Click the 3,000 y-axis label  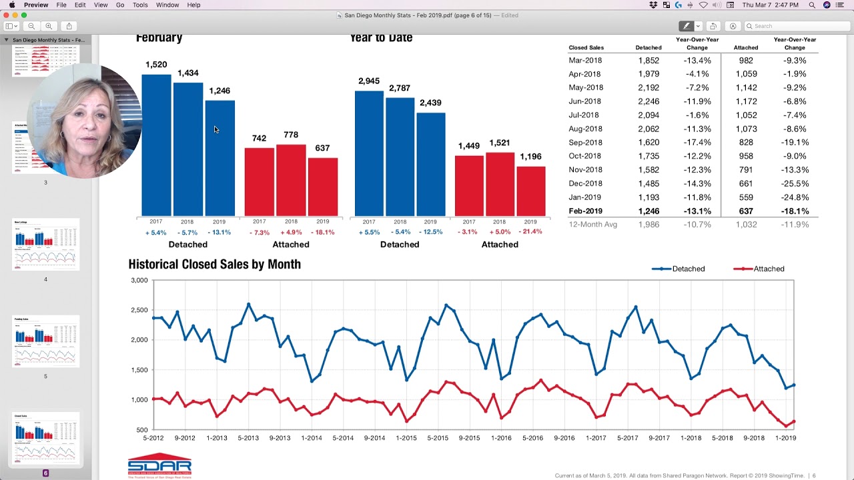coord(139,280)
